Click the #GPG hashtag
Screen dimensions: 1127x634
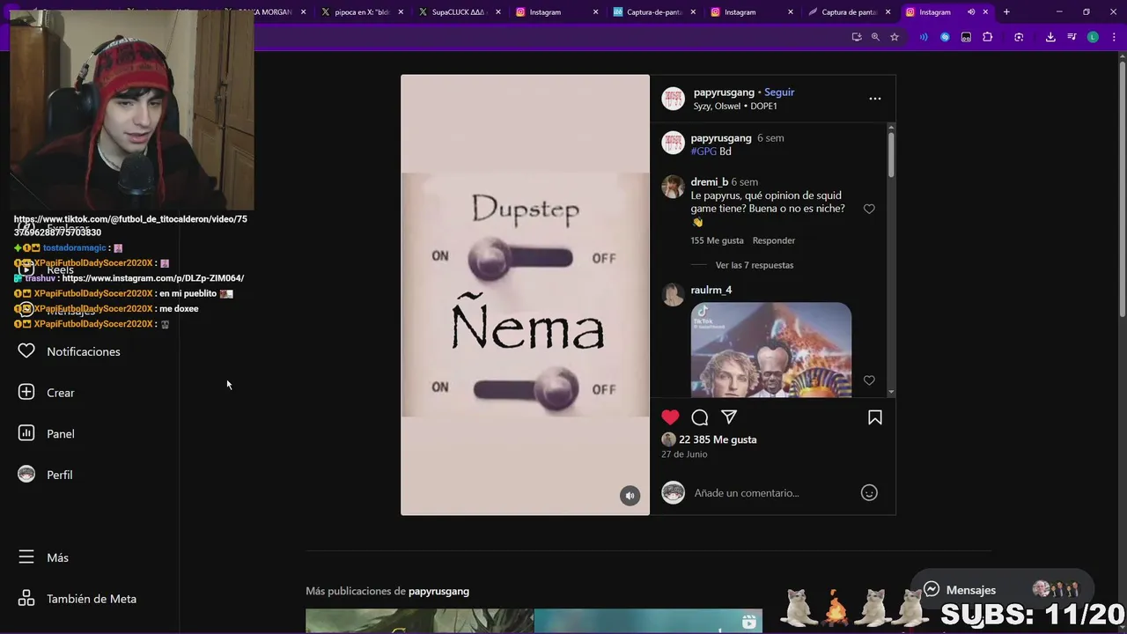coord(703,151)
